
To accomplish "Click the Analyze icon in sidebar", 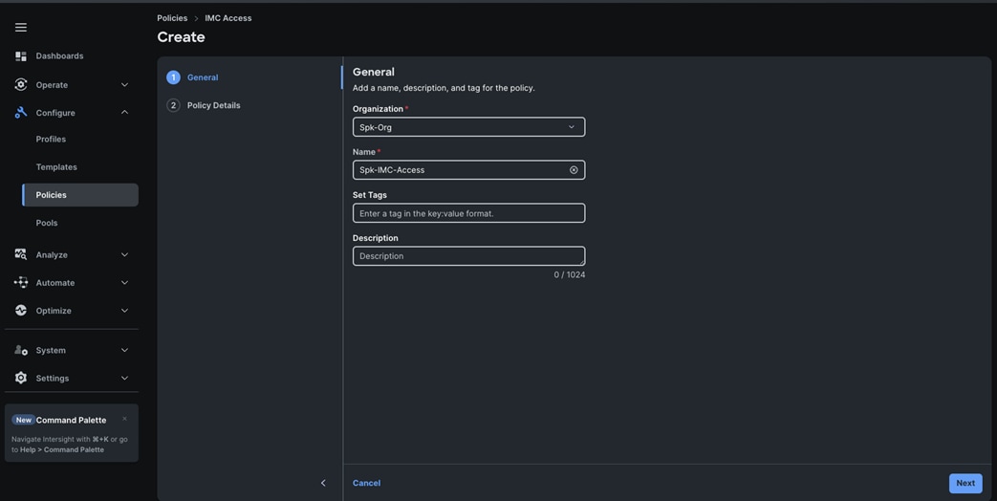I will (21, 254).
